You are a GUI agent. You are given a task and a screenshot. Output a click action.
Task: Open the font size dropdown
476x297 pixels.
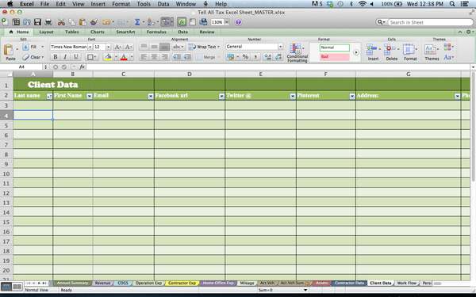109,47
